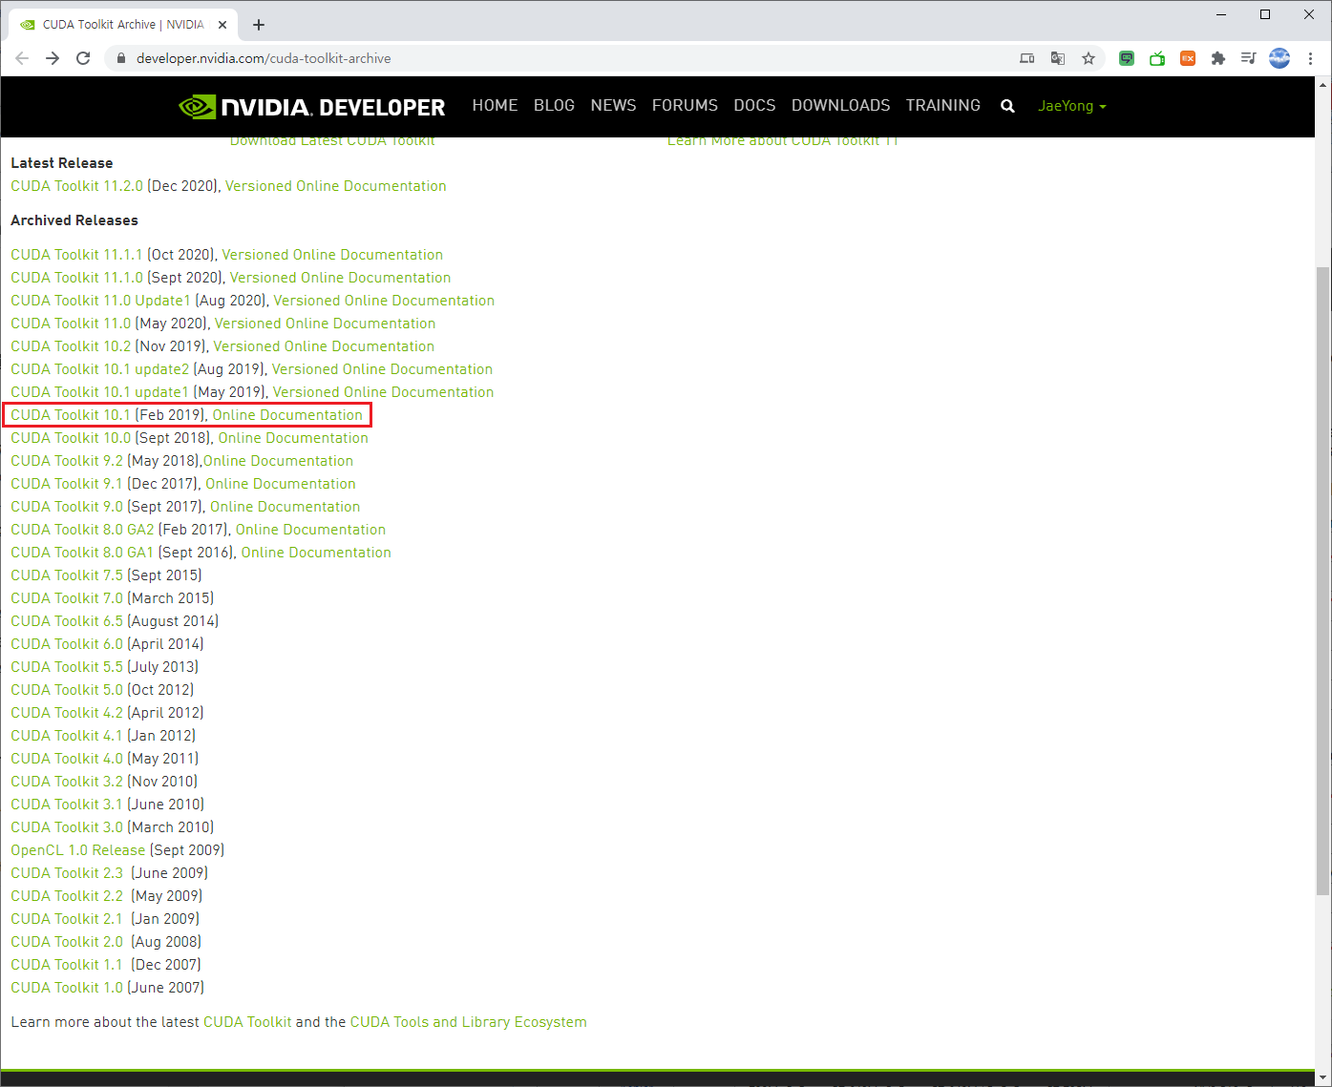Open CUDA Toolkit 2.3 link
1332x1087 pixels.
(67, 873)
